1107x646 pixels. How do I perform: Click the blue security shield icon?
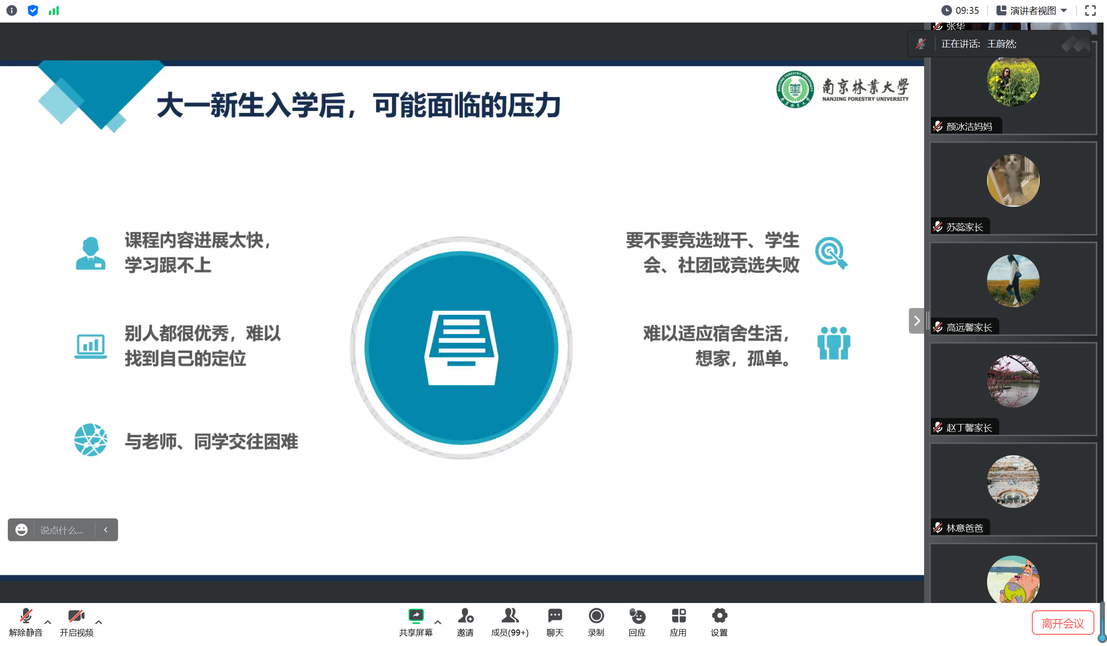point(33,10)
